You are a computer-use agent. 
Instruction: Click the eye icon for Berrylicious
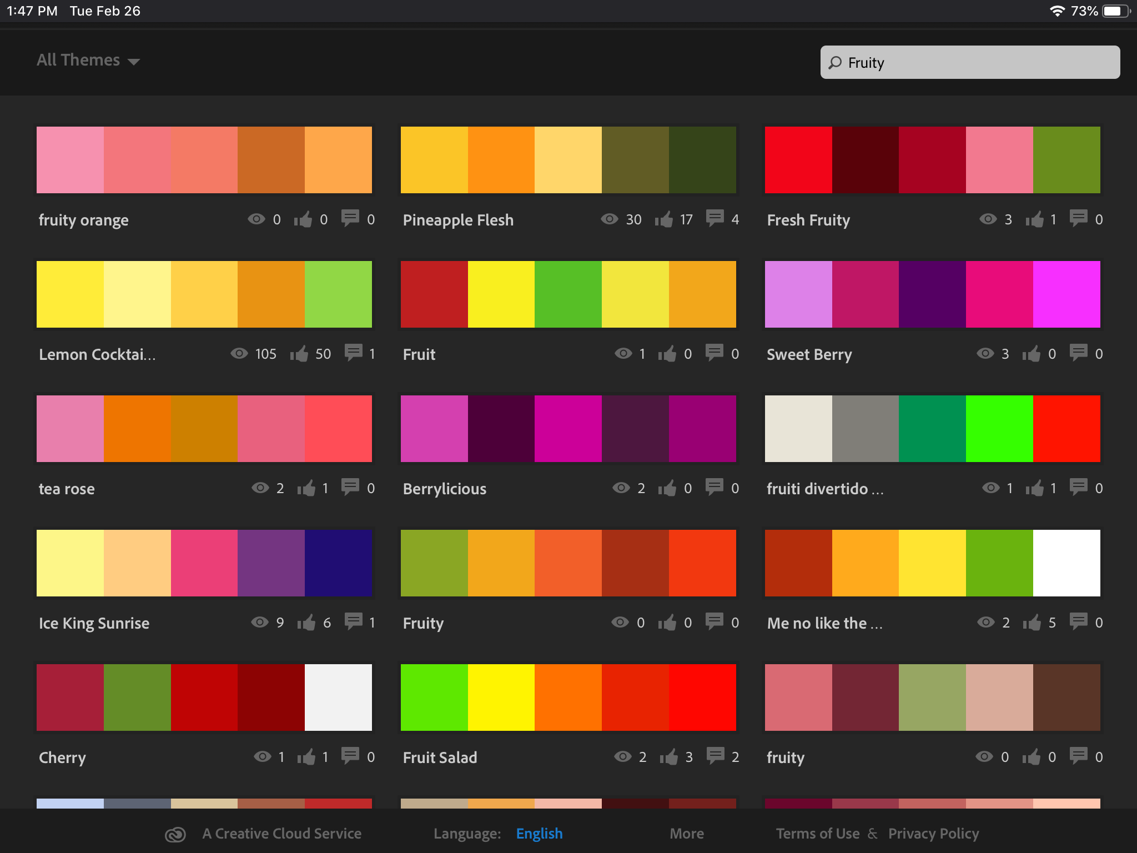click(621, 488)
